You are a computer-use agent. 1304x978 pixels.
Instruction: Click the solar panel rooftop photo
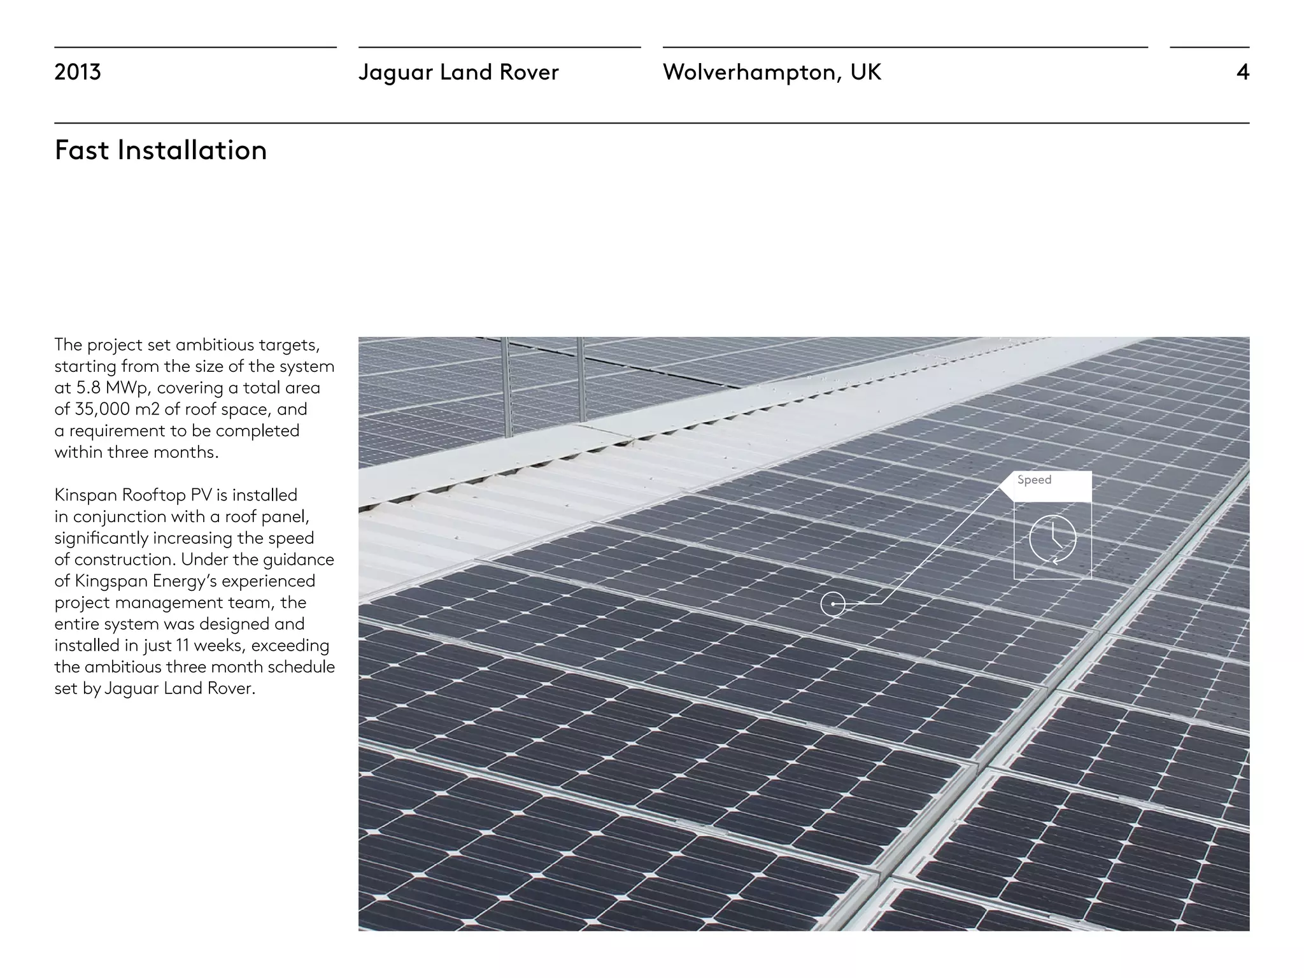click(x=804, y=634)
